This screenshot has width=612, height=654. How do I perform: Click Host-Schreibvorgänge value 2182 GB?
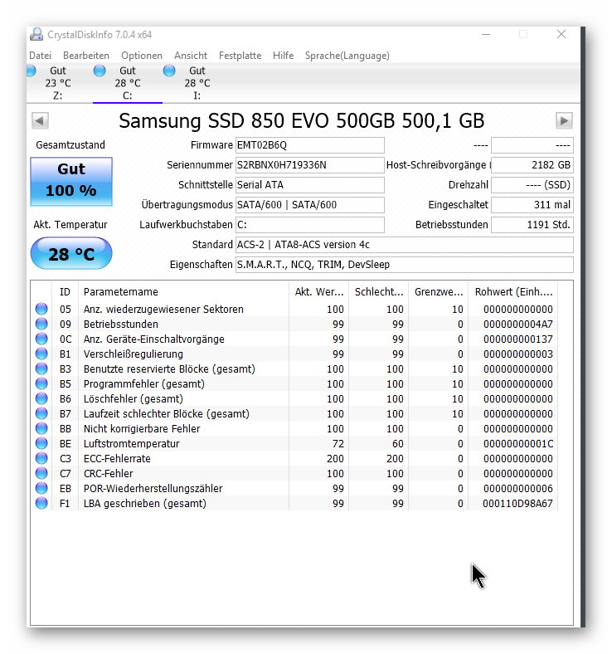(532, 165)
